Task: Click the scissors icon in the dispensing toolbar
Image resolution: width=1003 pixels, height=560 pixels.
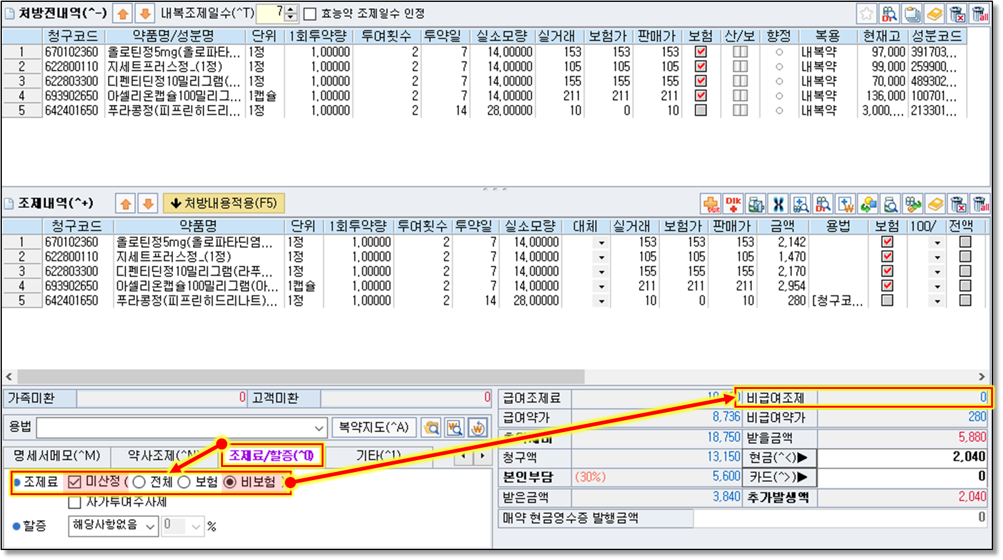Action: (x=778, y=204)
